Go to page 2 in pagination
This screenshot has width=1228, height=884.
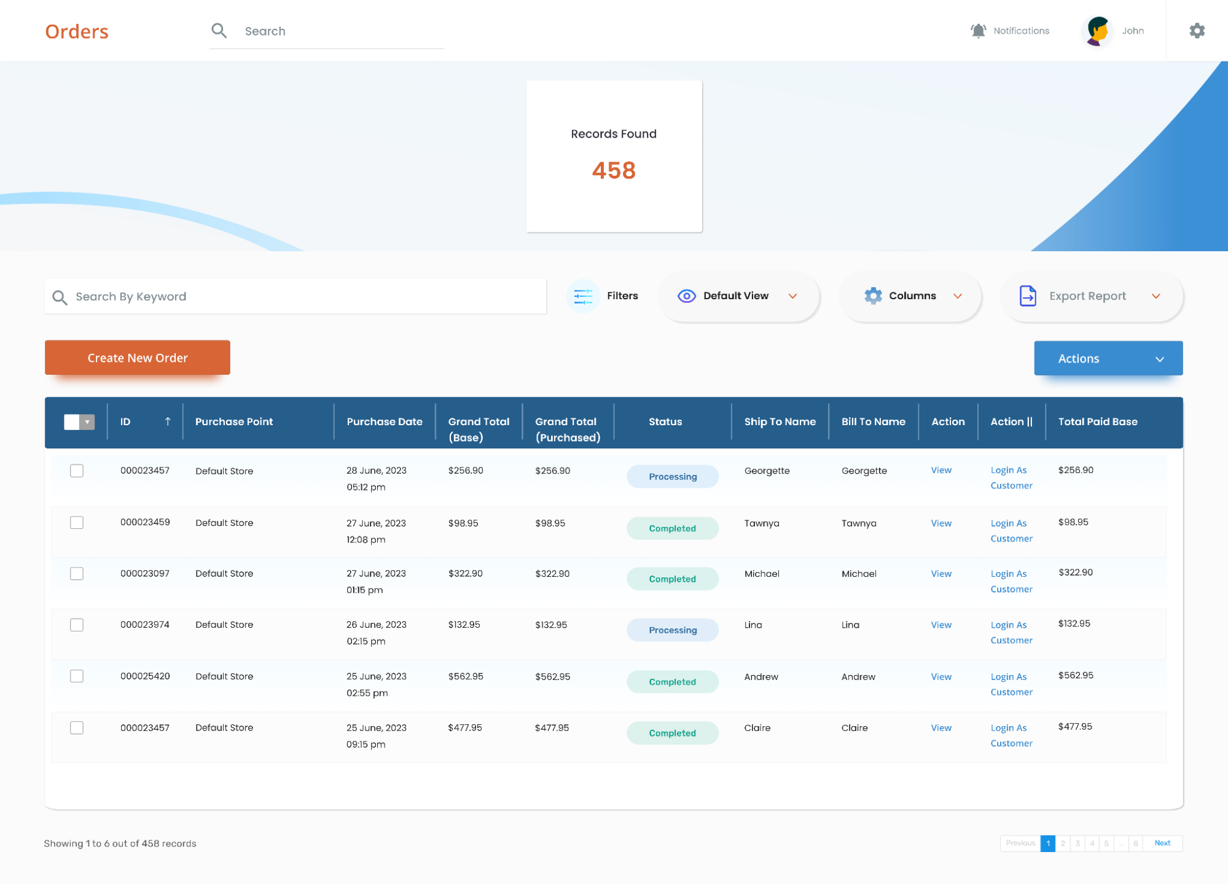point(1063,843)
